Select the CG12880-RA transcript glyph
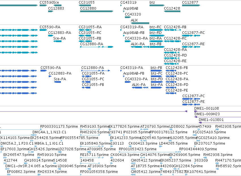Image resolution: width=241 pixels, height=176 pixels. click(x=97, y=47)
